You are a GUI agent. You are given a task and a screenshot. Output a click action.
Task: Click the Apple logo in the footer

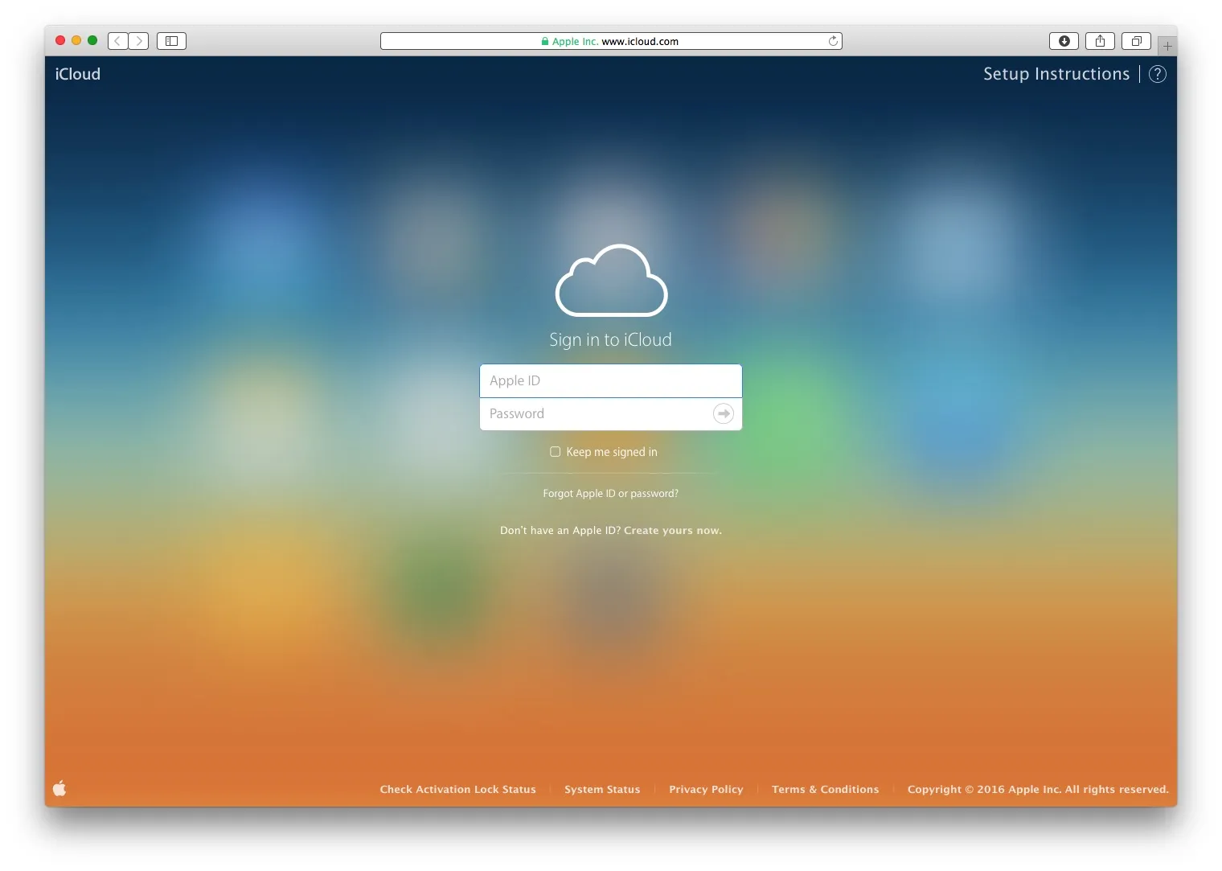coord(59,788)
